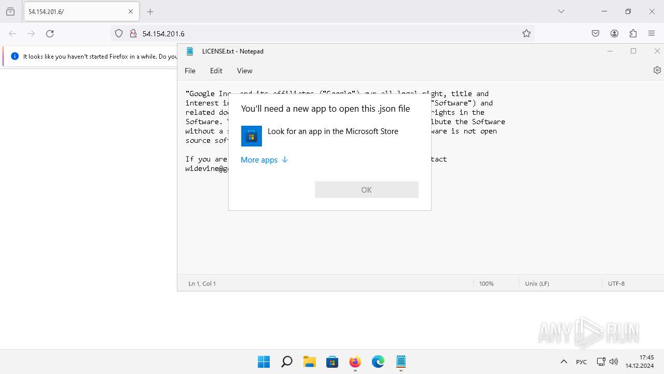Switch to Notepad from taskbar

click(400, 362)
